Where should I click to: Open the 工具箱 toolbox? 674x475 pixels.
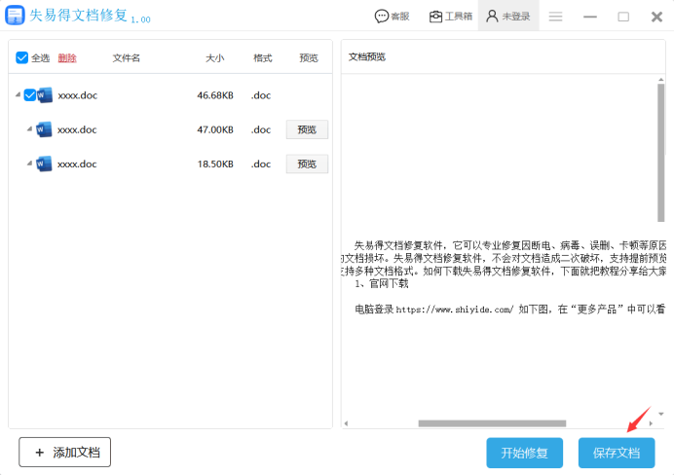451,17
